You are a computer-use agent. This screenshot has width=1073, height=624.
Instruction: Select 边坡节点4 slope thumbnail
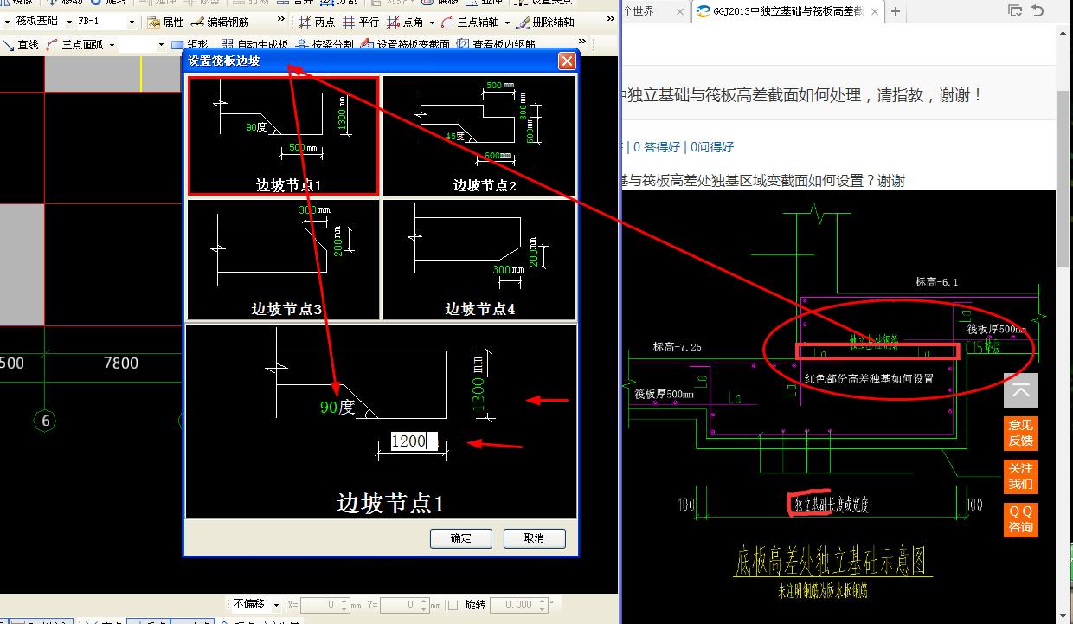tap(479, 260)
